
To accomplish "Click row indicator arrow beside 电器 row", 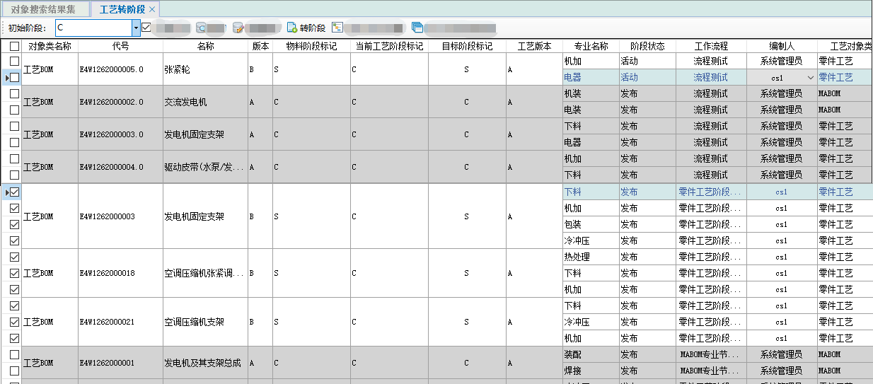I will coord(7,78).
